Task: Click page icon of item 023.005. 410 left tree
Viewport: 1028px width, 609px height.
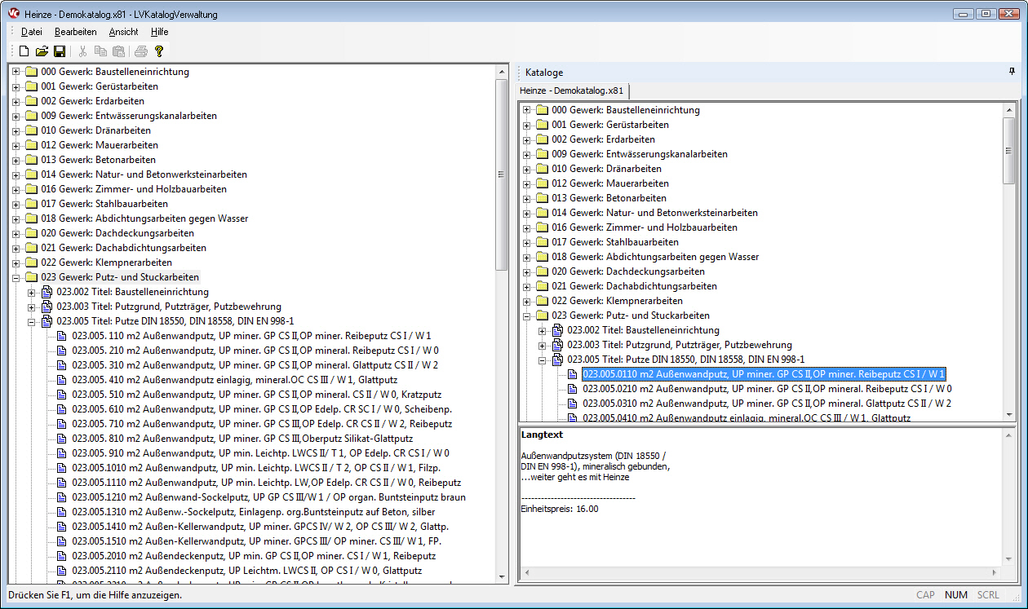Action: click(63, 380)
